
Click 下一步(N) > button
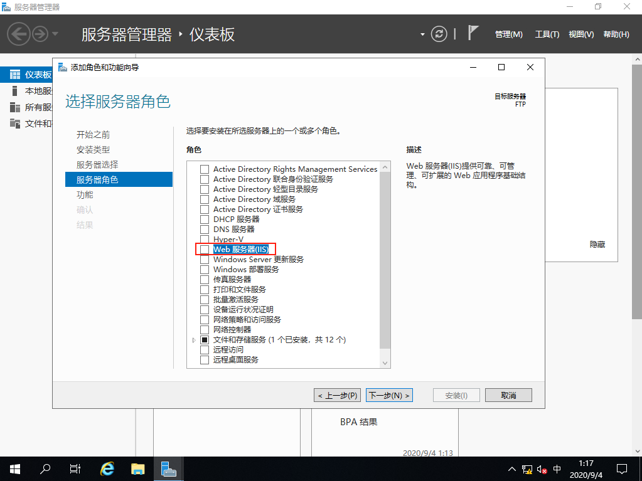point(389,396)
